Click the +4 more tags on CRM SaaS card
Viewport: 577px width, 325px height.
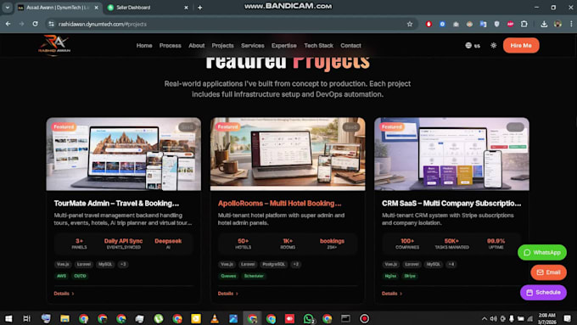(x=451, y=264)
